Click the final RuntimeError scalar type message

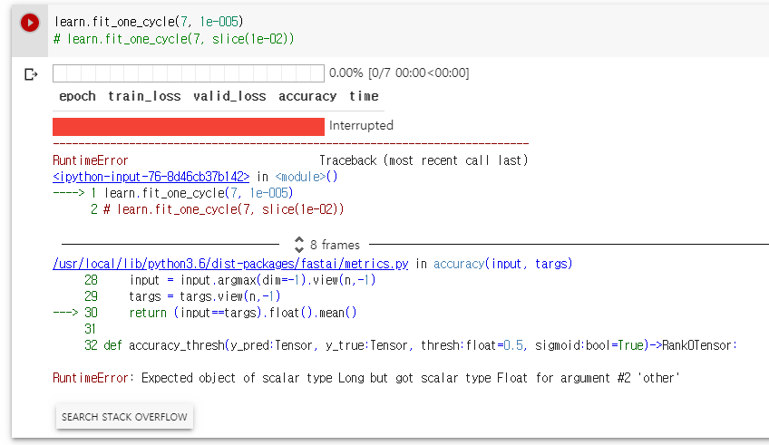pyautogui.click(x=365, y=378)
